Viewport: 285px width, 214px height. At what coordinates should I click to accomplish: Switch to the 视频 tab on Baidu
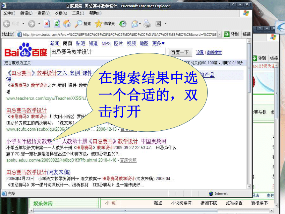coord(132,43)
